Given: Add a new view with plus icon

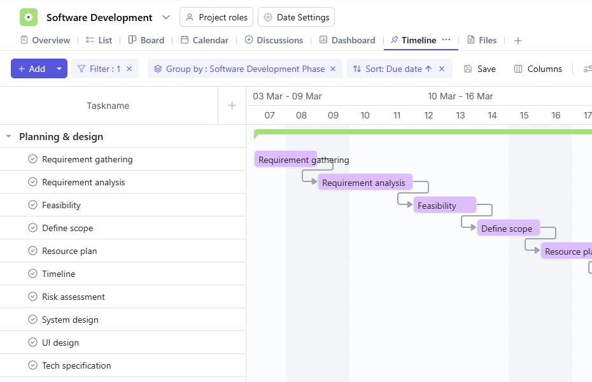Looking at the screenshot, I should (518, 40).
